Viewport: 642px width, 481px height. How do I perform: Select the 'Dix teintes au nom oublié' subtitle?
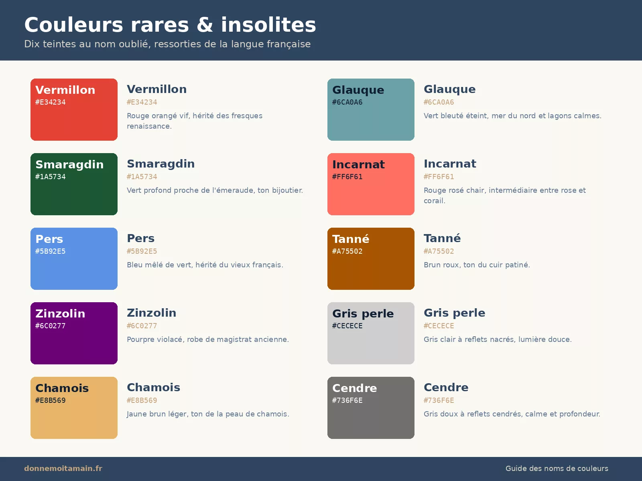(x=167, y=44)
